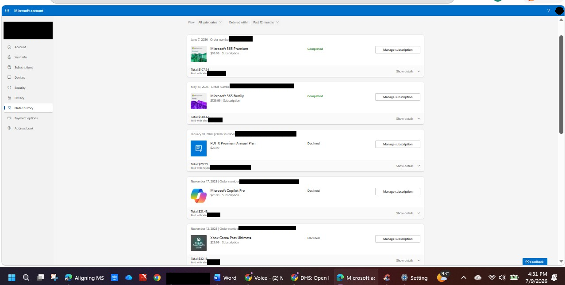
Task: Open the Microsoft Copilot Pro title
Action: 227,190
